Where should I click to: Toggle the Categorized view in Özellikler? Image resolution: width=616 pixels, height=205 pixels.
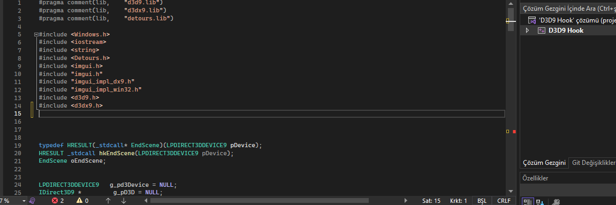(528, 202)
